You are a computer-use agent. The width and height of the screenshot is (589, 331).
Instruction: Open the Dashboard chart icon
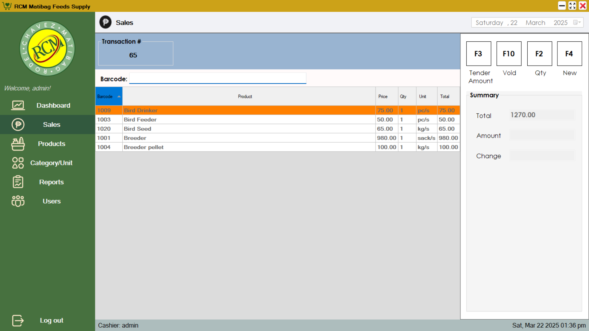tap(18, 105)
